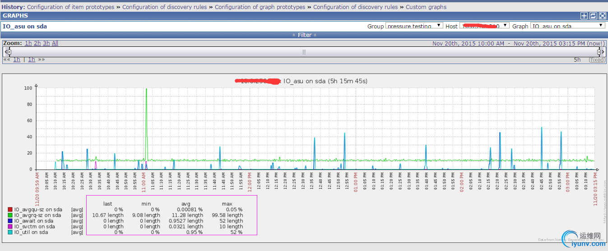Click the right arrow on the time scrollbar
This screenshot has height=251, width=608.
click(602, 52)
